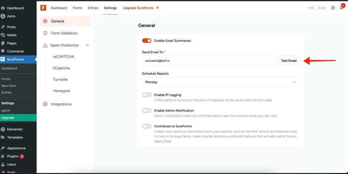
Task: Click the Plugins plug icon
Action: point(3,156)
